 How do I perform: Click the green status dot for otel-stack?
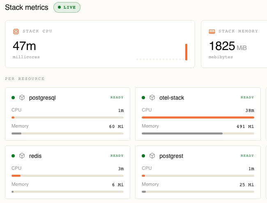[x=143, y=98]
